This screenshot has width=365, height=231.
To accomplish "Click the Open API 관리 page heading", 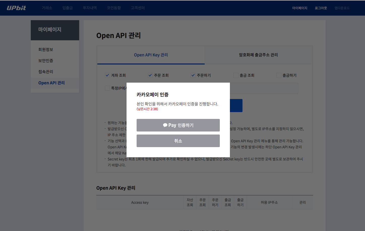I will (x=118, y=36).
